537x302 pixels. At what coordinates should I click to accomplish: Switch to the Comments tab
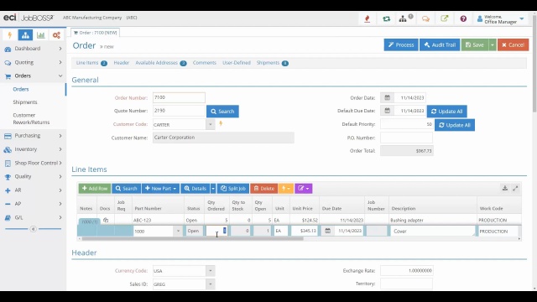(x=205, y=63)
